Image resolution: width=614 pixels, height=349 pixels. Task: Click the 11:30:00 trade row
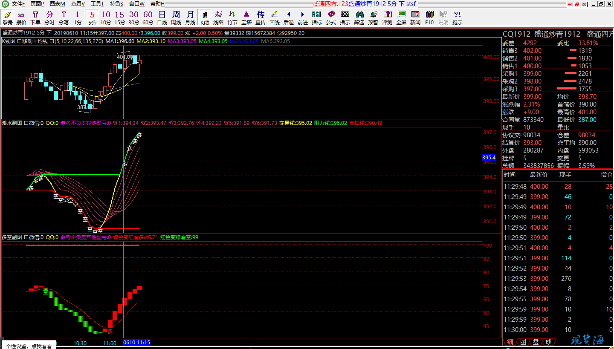click(x=559, y=330)
